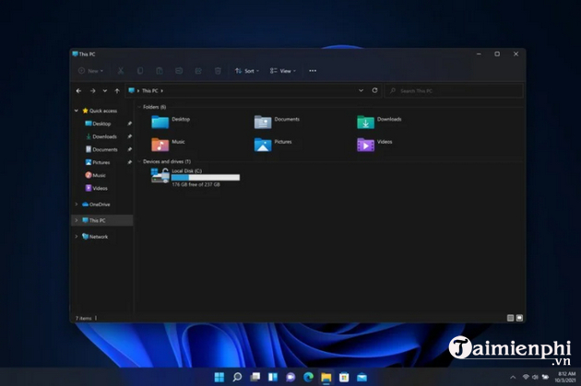The image size is (581, 386).
Task: Select the Documents folder in main pane
Action: click(277, 122)
